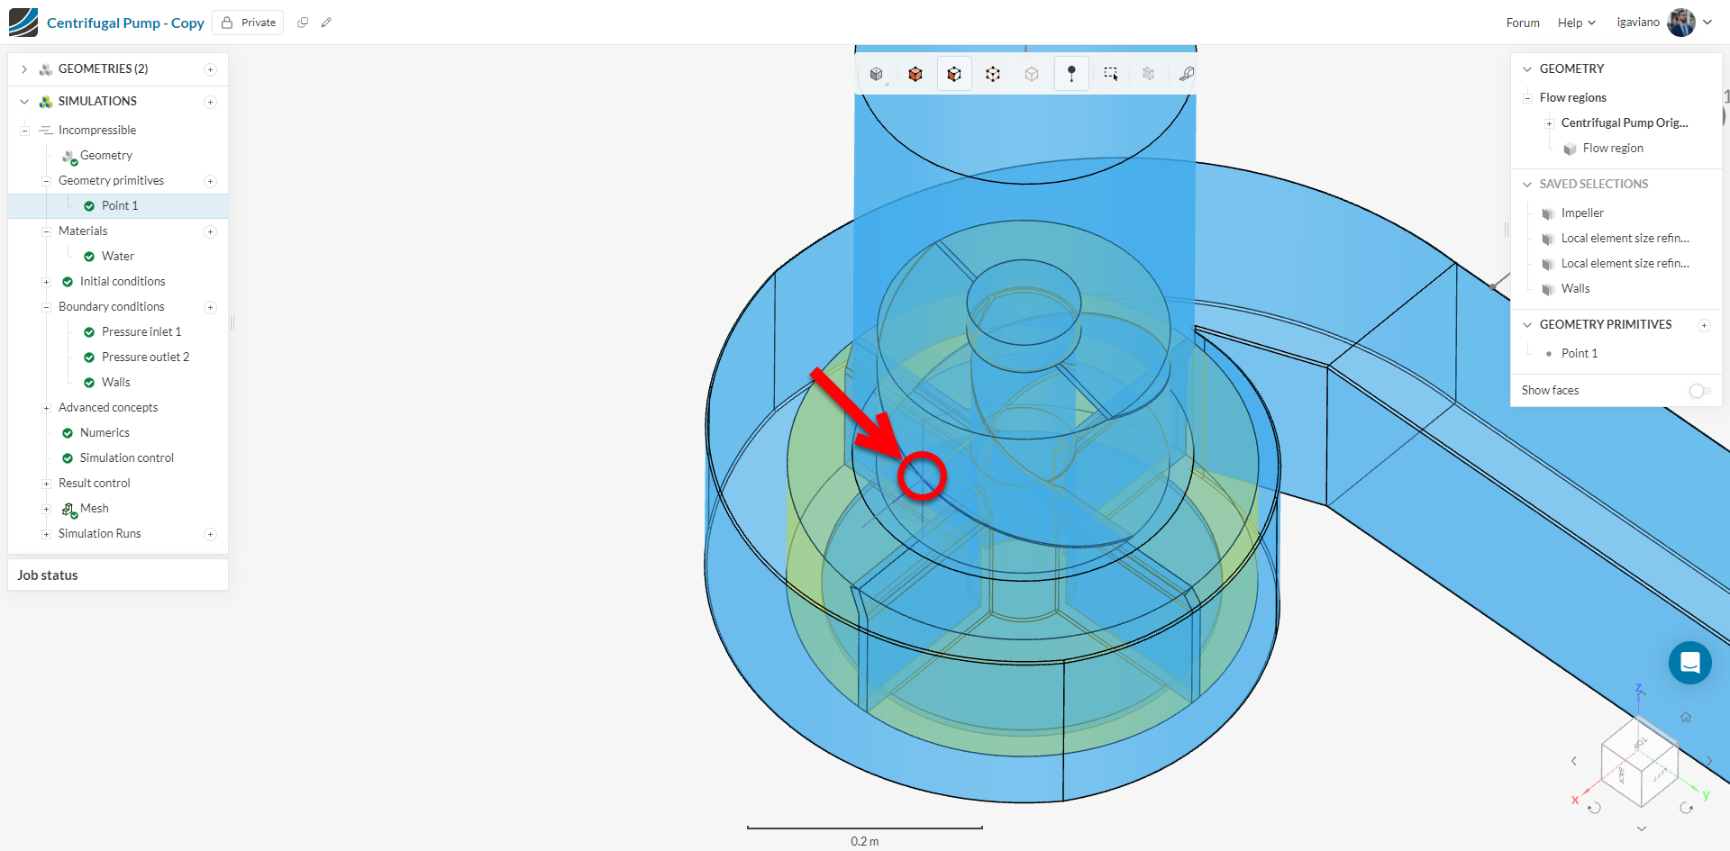Collapse the Boundary conditions node
Screen dimensions: 1730x851
tap(46, 307)
